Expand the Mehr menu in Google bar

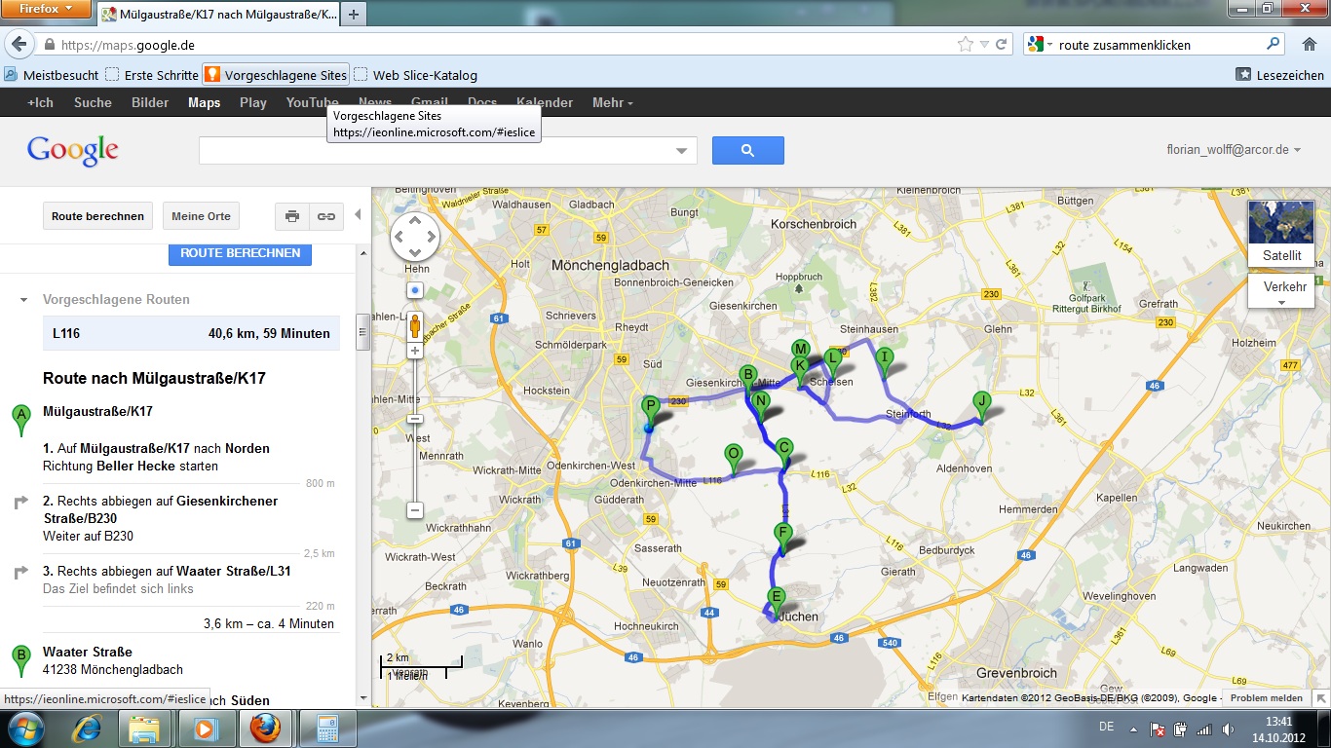click(612, 102)
